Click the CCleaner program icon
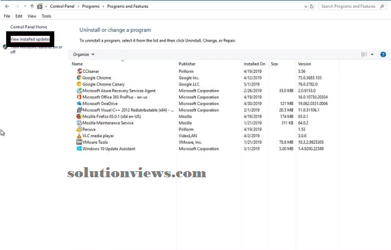This screenshot has width=391, height=250. [x=79, y=71]
